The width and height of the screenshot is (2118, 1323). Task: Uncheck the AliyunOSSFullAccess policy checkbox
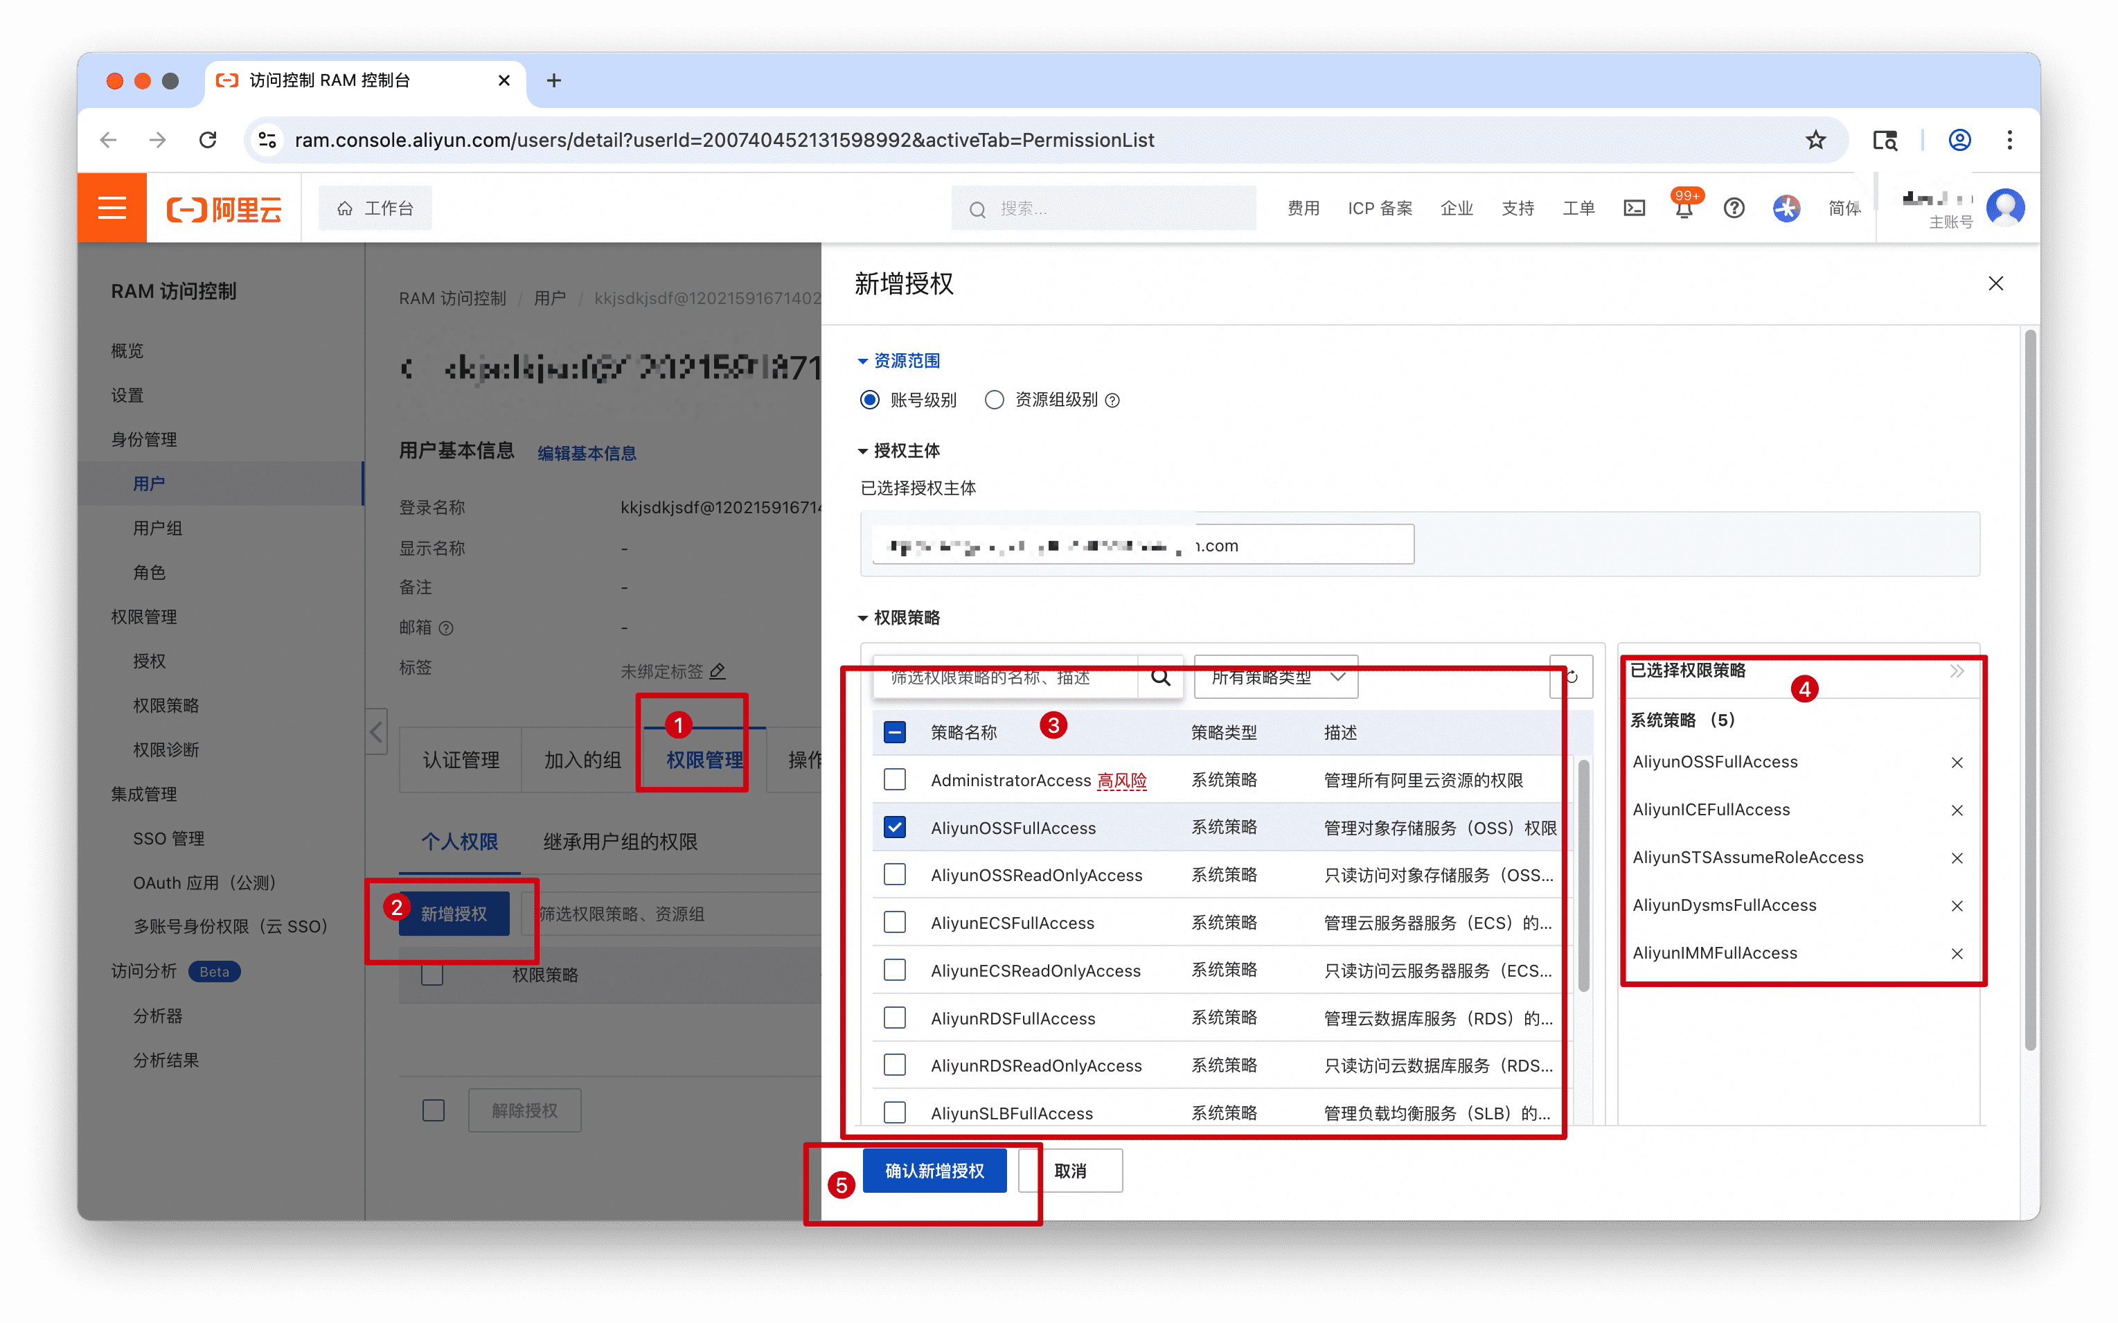894,828
